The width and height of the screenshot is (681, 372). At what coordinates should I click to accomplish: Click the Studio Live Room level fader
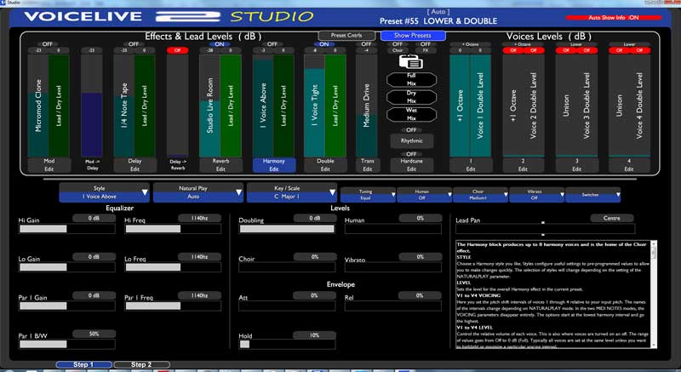pyautogui.click(x=209, y=106)
